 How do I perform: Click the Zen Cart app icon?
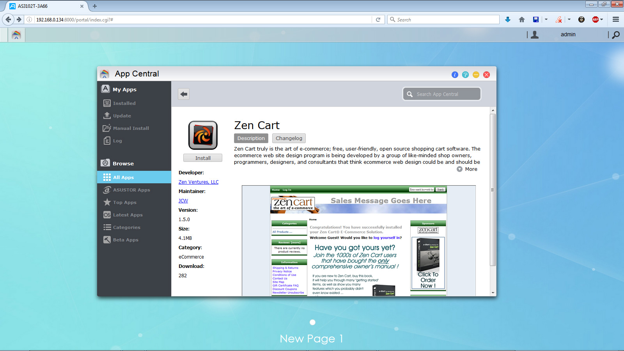(x=203, y=135)
